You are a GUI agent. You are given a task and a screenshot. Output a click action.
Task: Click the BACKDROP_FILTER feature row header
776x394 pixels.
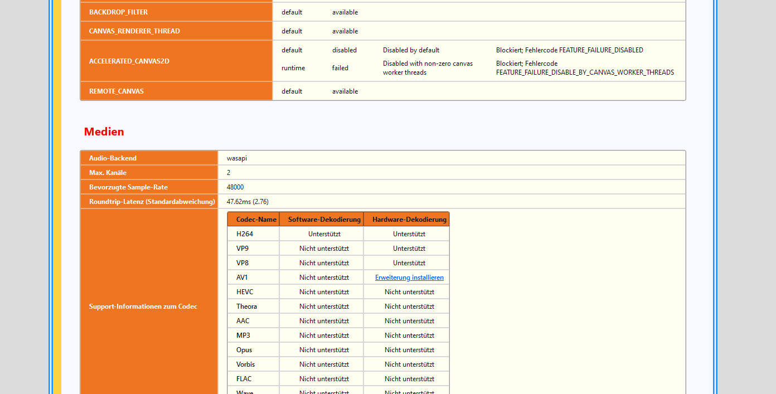(x=118, y=12)
